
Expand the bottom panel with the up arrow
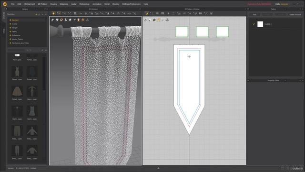pos(158,168)
